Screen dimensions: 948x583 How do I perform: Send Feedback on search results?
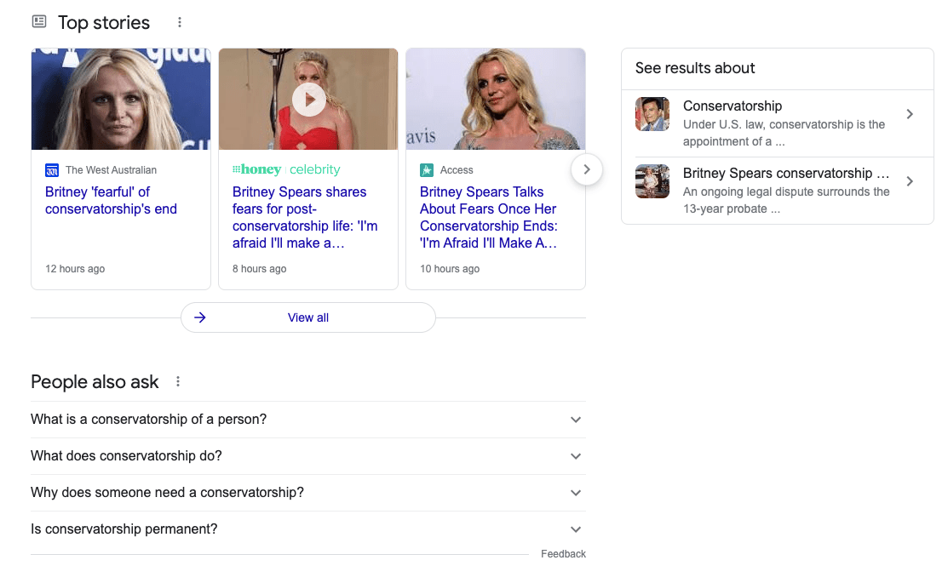(x=563, y=553)
